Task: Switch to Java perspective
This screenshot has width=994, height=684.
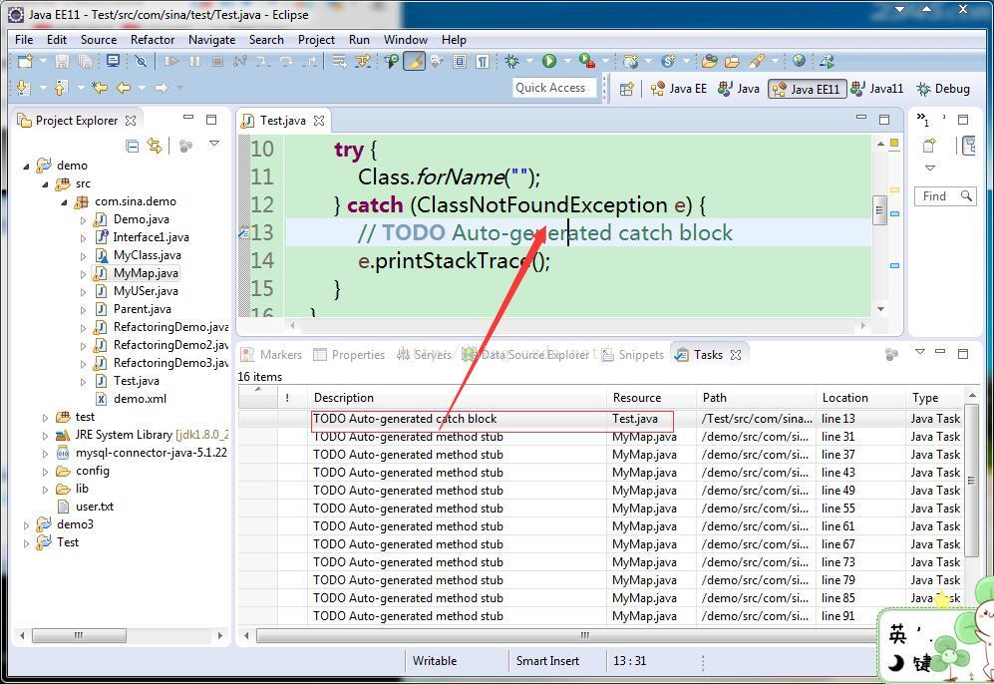Action: (x=739, y=89)
